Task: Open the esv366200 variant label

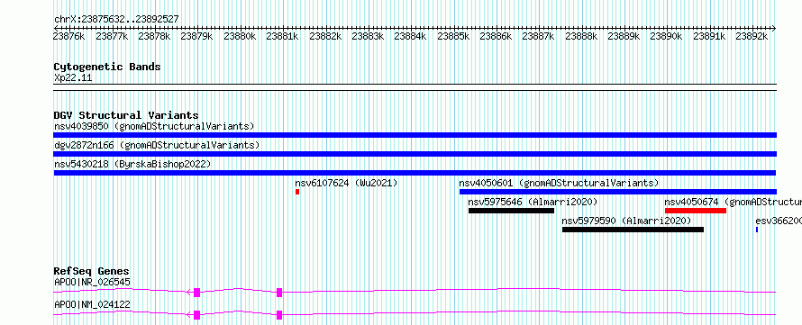Action: click(779, 221)
